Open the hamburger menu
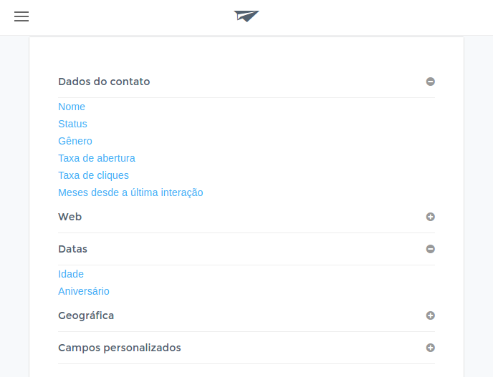This screenshot has height=377, width=493. pos(21,16)
